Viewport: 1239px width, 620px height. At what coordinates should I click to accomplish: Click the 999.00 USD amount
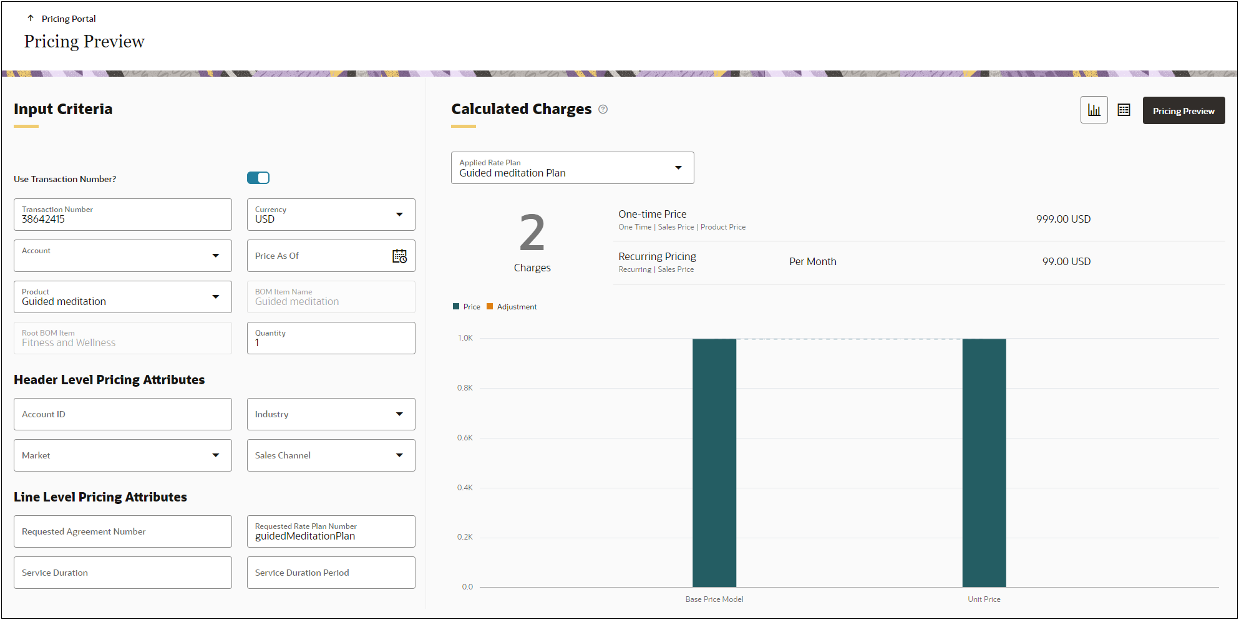click(x=1063, y=219)
